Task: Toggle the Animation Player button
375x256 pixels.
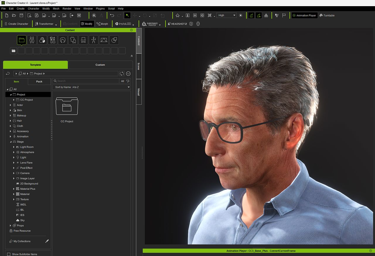Action: coord(304,16)
